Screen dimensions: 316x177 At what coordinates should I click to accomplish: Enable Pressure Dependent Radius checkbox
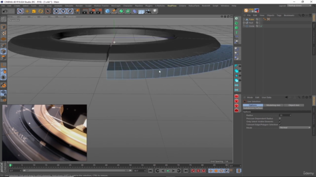(x=280, y=118)
